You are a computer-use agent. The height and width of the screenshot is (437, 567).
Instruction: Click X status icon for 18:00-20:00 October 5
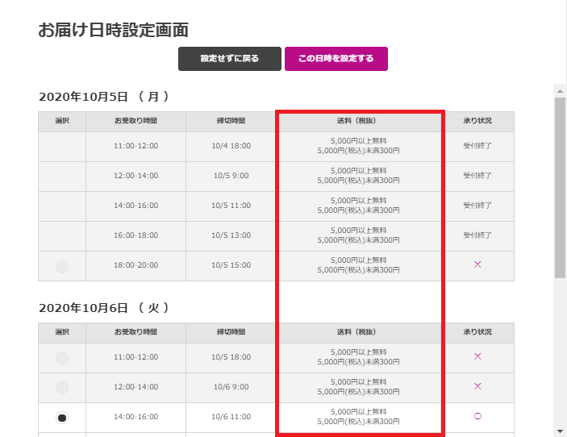tap(477, 265)
